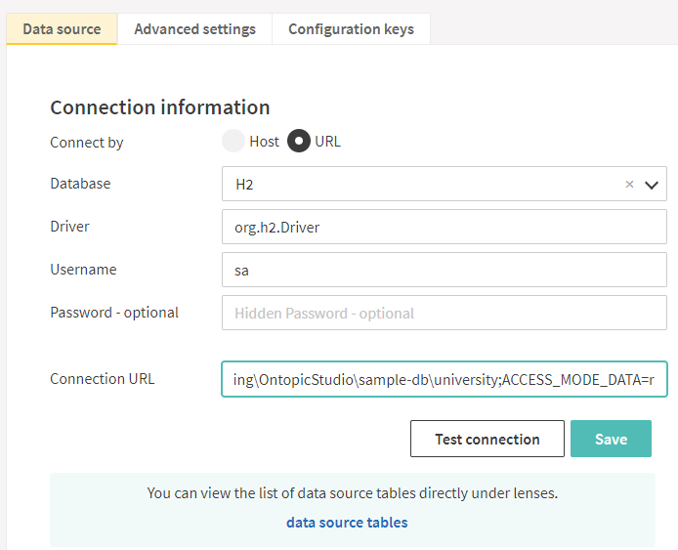Focus the Driver field containing org.h2.Driver

click(444, 227)
